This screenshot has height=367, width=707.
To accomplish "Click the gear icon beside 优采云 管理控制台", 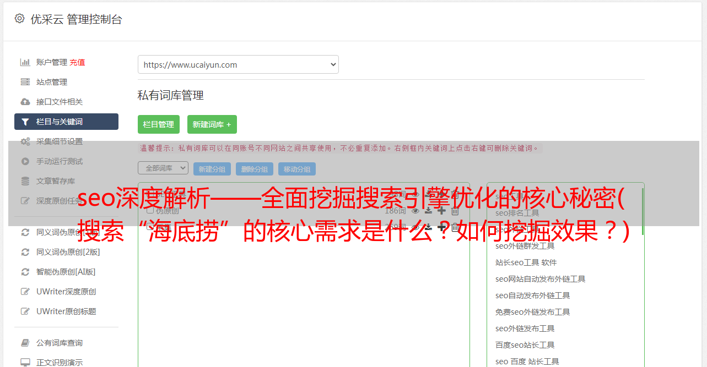I will point(19,19).
